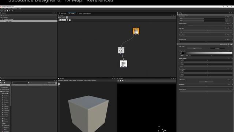Click the Undo arrow in main toolbar
This screenshot has width=234, height=132.
(x=10, y=11)
